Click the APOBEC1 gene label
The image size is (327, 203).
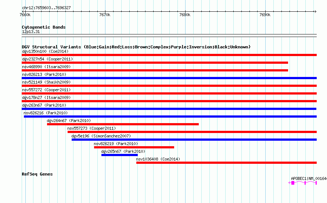pyautogui.click(x=309, y=178)
